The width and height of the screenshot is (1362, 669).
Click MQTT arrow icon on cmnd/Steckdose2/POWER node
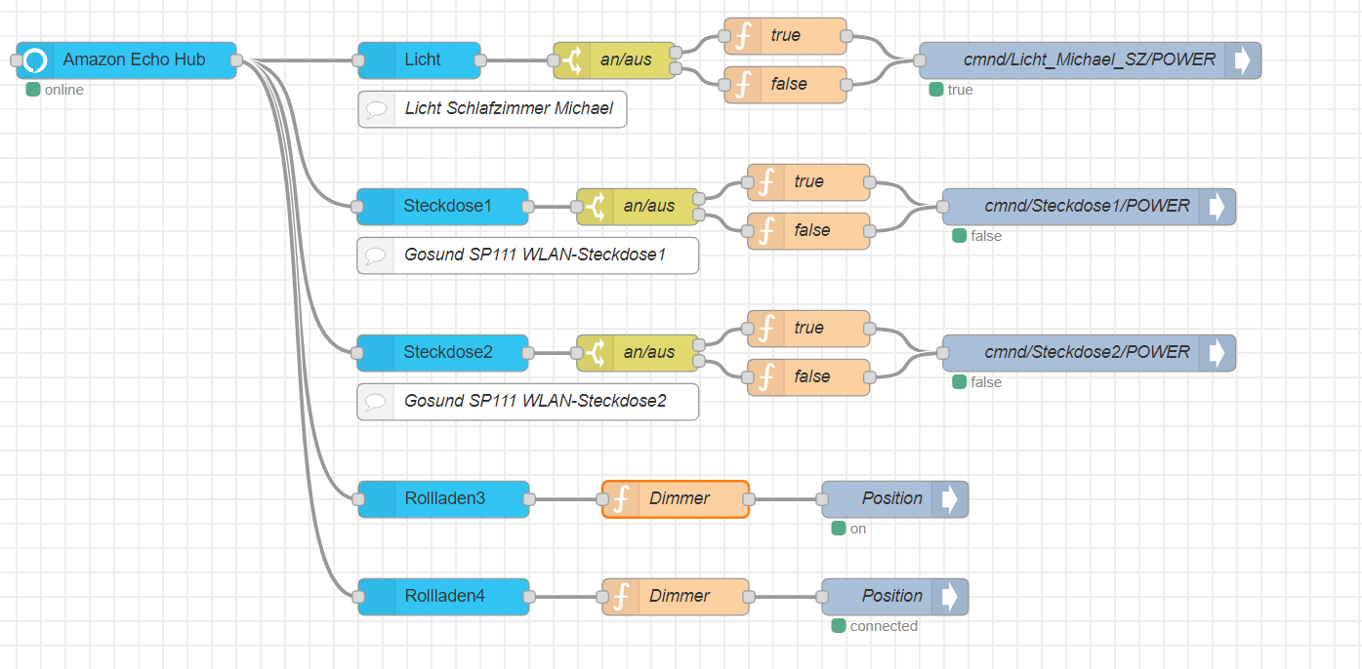coord(1218,353)
